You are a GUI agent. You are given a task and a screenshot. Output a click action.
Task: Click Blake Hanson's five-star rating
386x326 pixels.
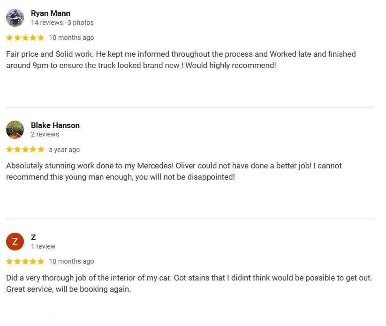click(25, 150)
